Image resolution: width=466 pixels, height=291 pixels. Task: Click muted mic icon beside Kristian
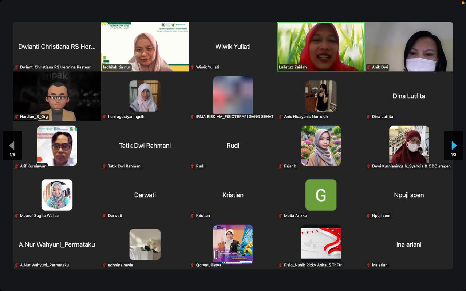pyautogui.click(x=193, y=216)
